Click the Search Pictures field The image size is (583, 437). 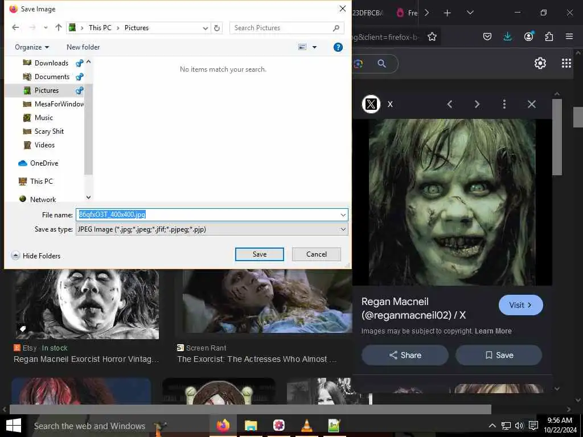[287, 28]
